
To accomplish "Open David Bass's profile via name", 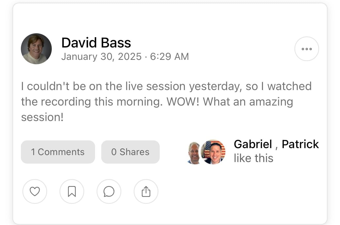I will [96, 43].
